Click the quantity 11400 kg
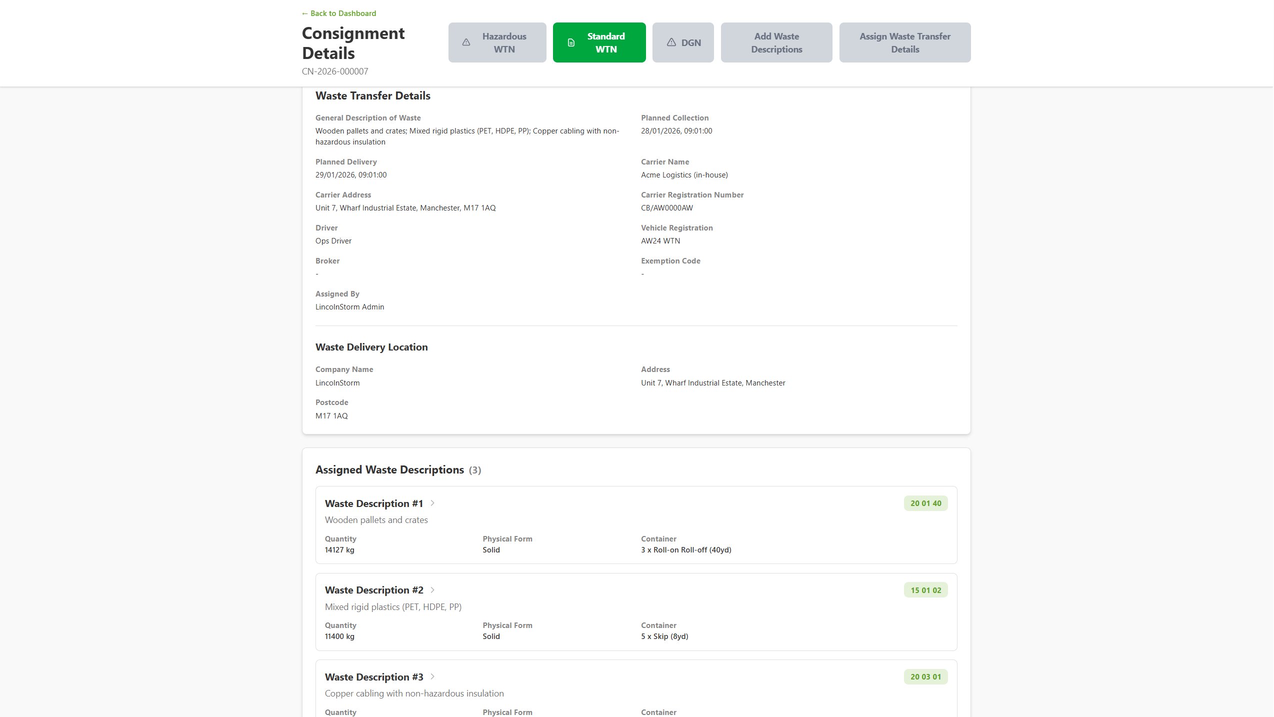 click(x=339, y=636)
